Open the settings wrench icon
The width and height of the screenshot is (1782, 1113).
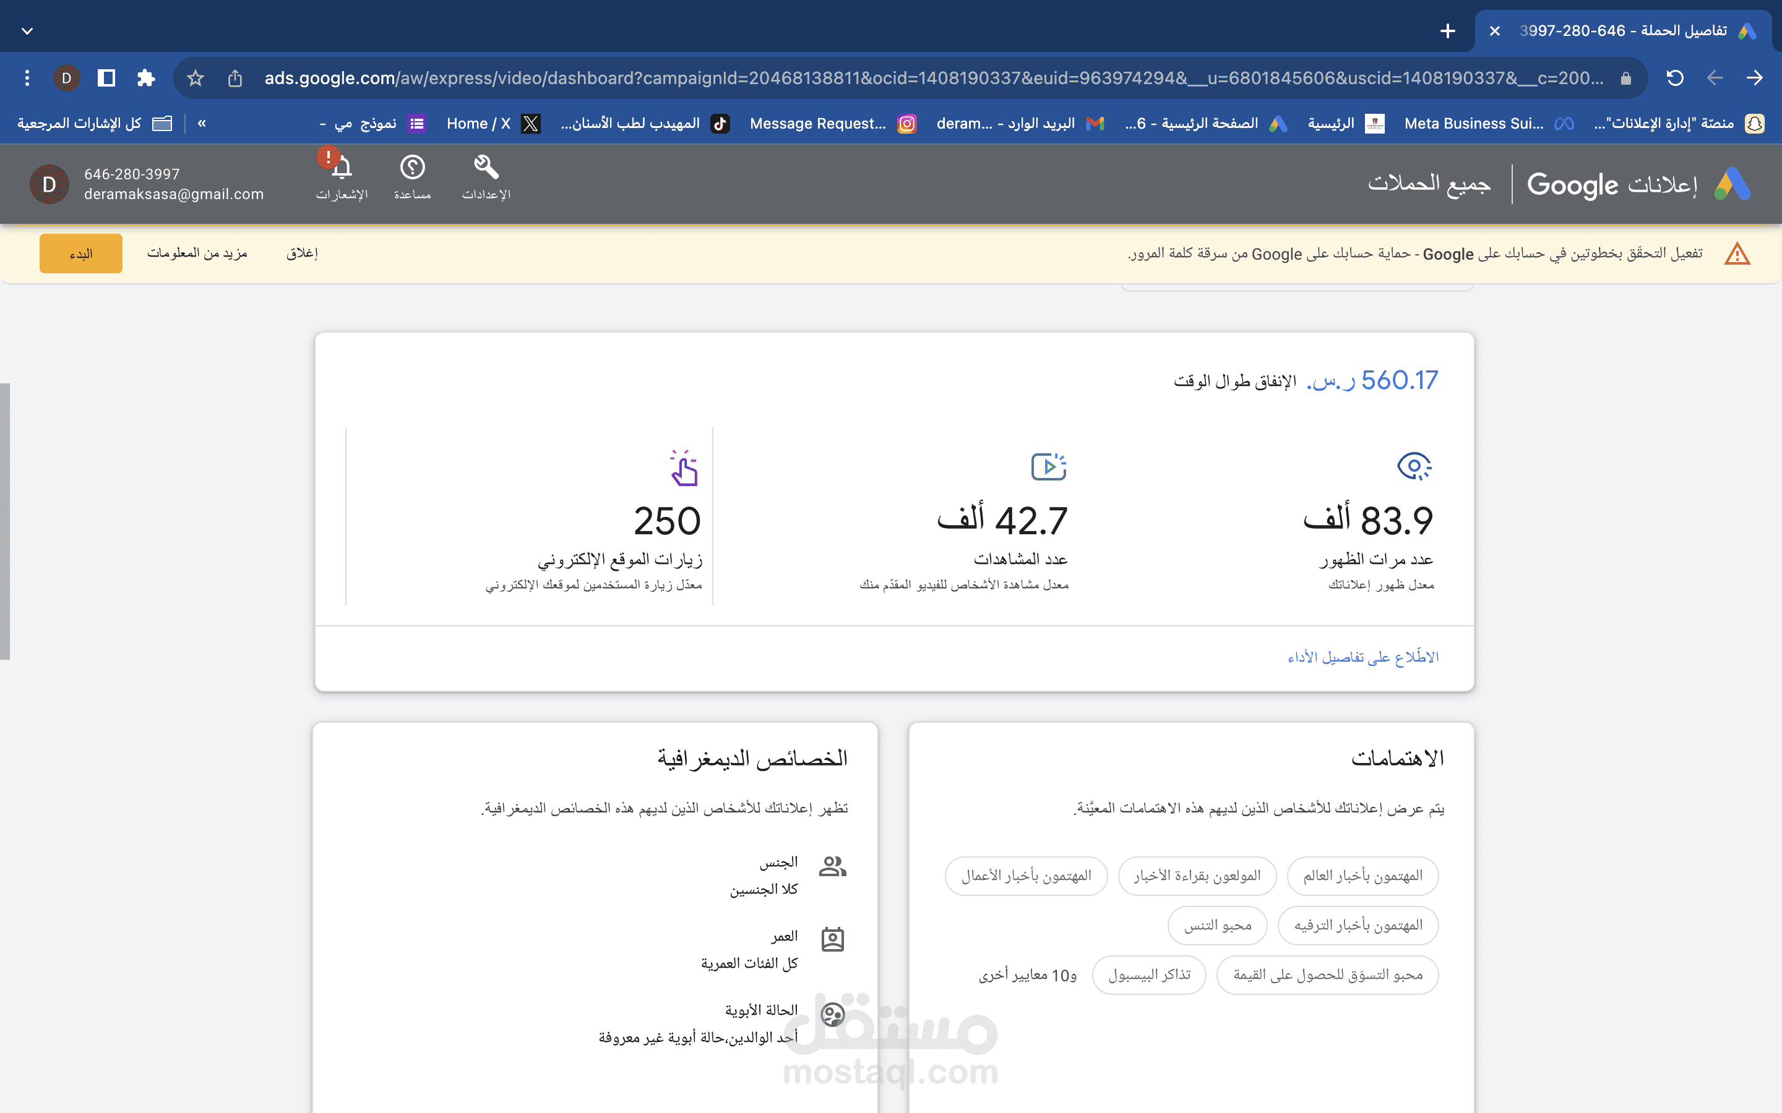pos(486,167)
